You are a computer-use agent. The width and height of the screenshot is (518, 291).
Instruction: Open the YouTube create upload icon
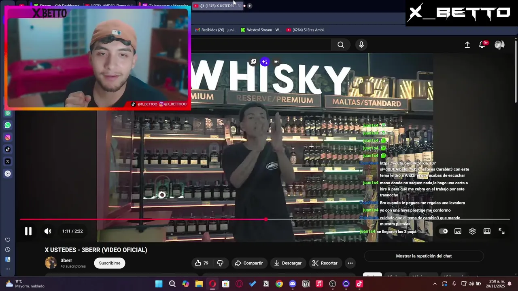click(x=467, y=45)
